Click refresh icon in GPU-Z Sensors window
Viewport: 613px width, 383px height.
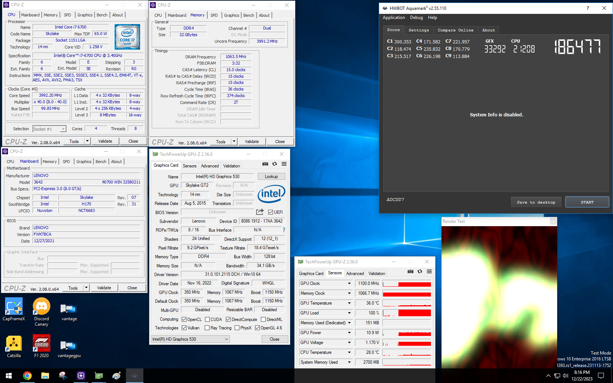click(420, 272)
